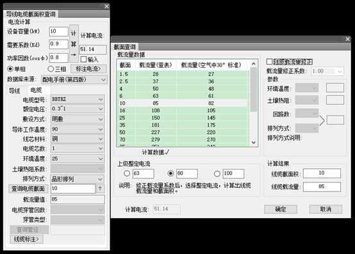This screenshot has width=355, height=254.
Task: Select table row with section 16
Action: coord(183,110)
